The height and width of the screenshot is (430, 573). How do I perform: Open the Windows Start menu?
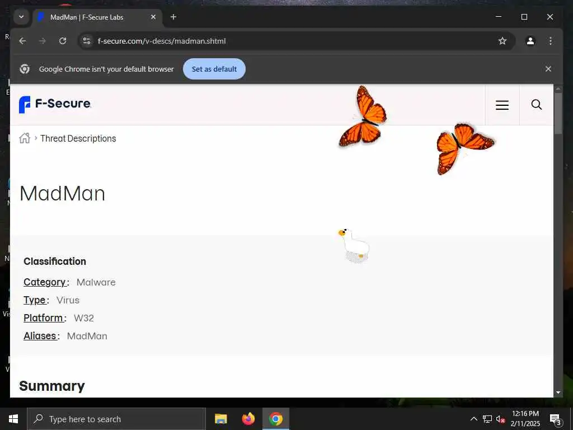13,419
